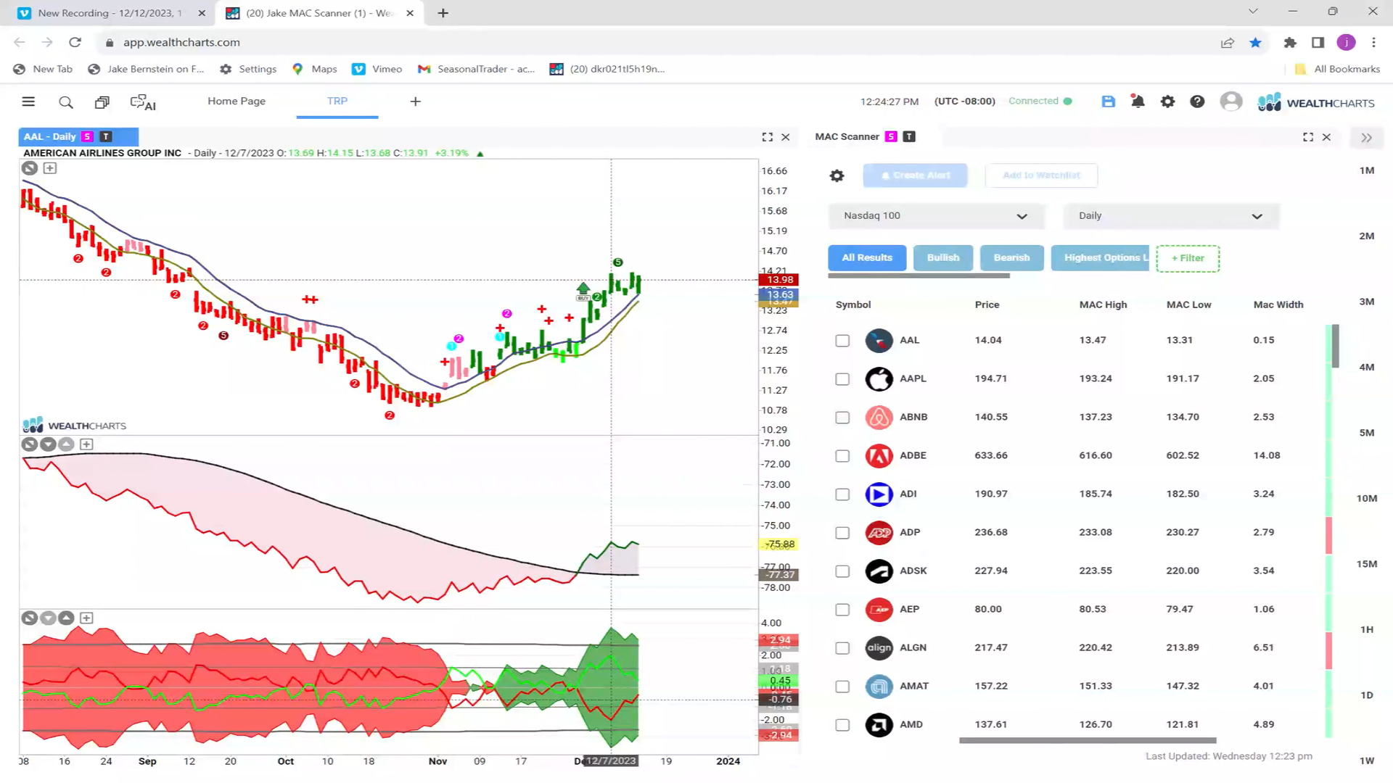Open the SeasonalTrader bookmark

click(477, 69)
